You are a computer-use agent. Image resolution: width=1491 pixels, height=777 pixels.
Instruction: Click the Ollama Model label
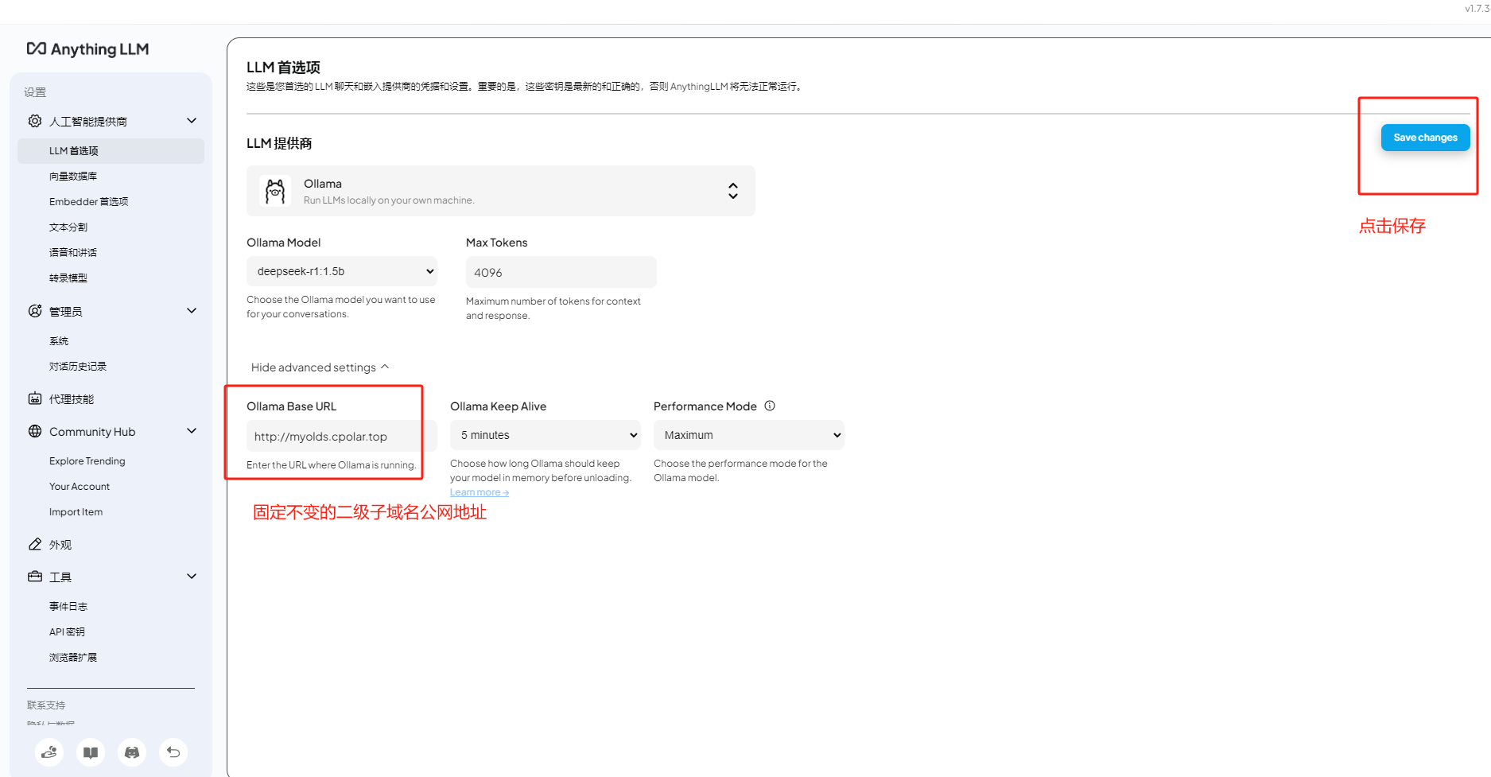pyautogui.click(x=284, y=243)
